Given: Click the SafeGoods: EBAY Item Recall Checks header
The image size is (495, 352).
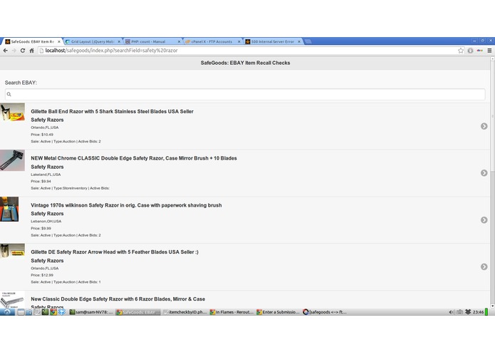Looking at the screenshot, I should point(245,63).
